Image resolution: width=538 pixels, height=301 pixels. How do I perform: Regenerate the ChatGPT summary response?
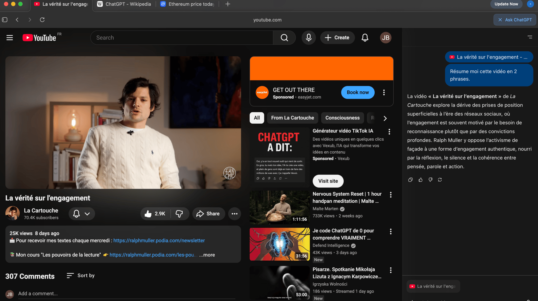[440, 180]
